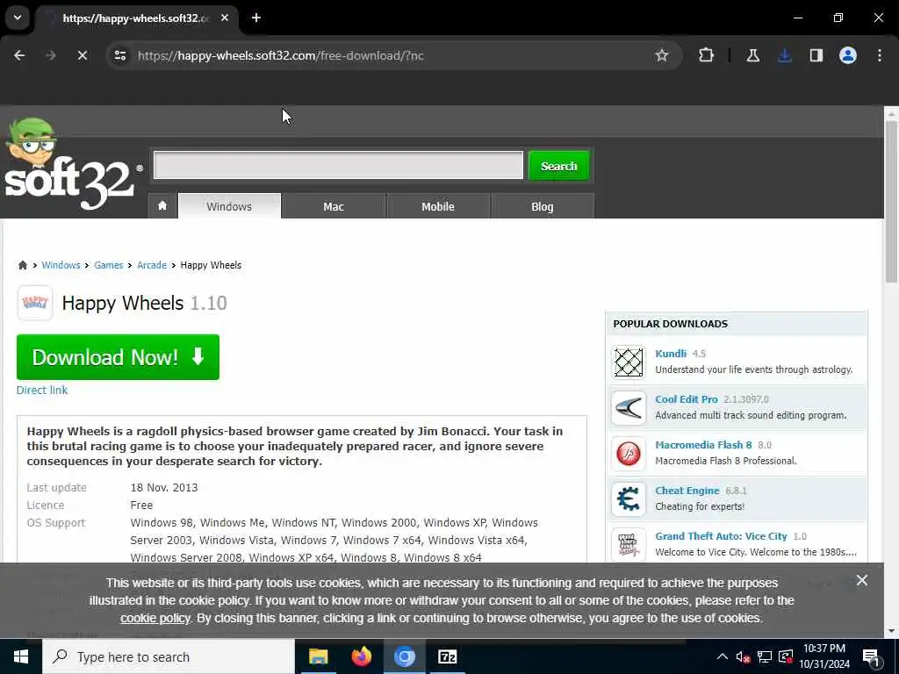Open 7-Zip from the taskbar

(447, 656)
